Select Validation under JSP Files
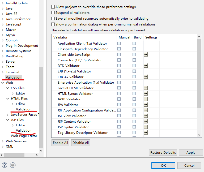204x172 pixels. (23, 130)
